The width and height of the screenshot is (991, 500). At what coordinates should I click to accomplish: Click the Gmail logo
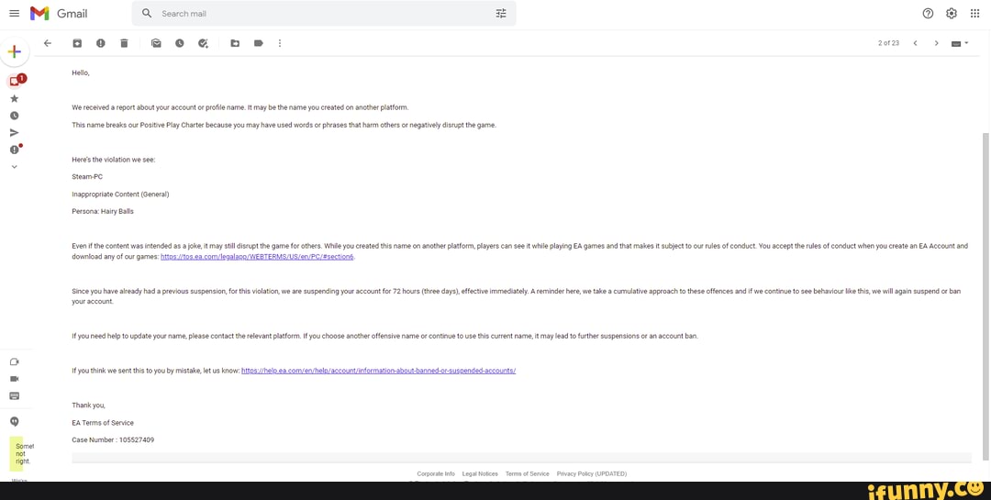[x=58, y=13]
